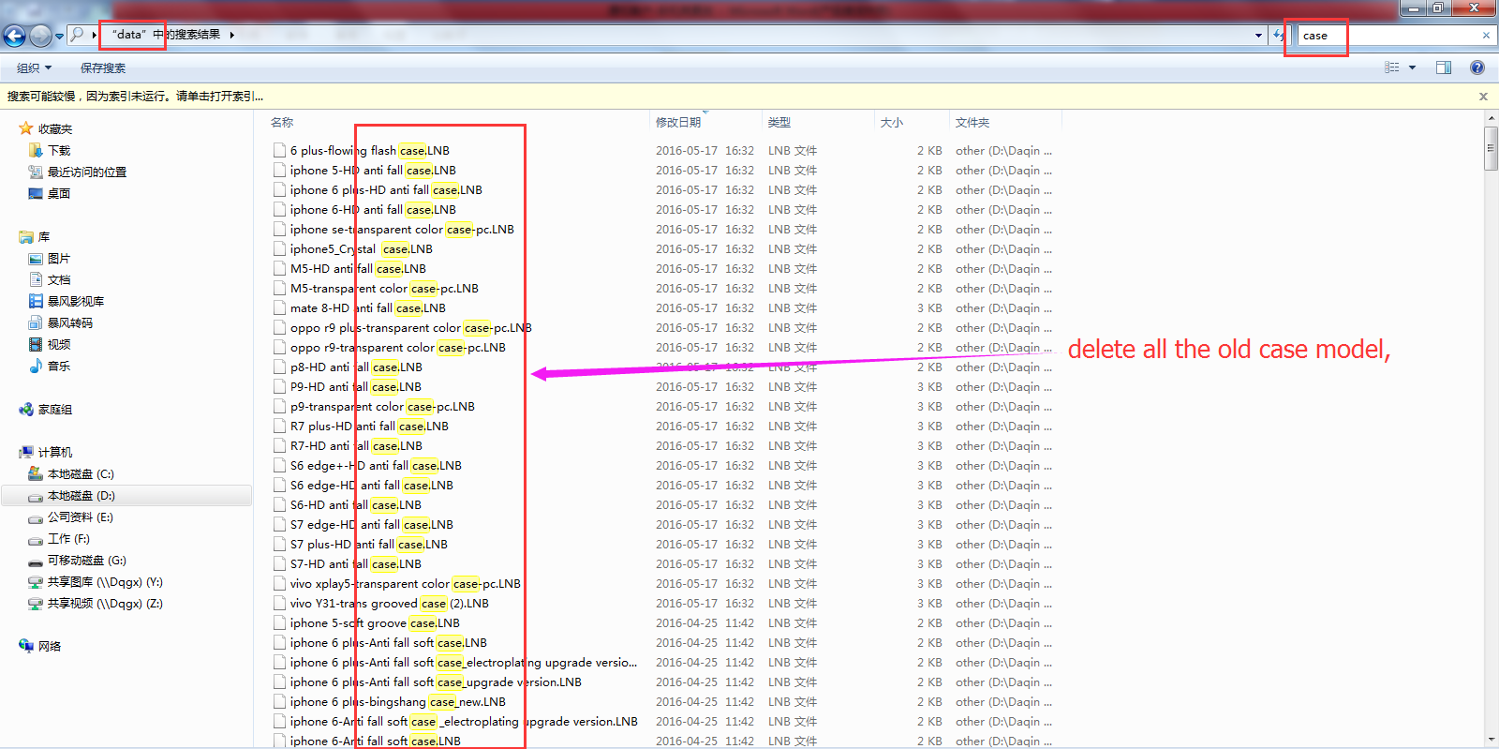Select 网络 in the navigation pane
This screenshot has height=749, width=1499.
click(50, 647)
